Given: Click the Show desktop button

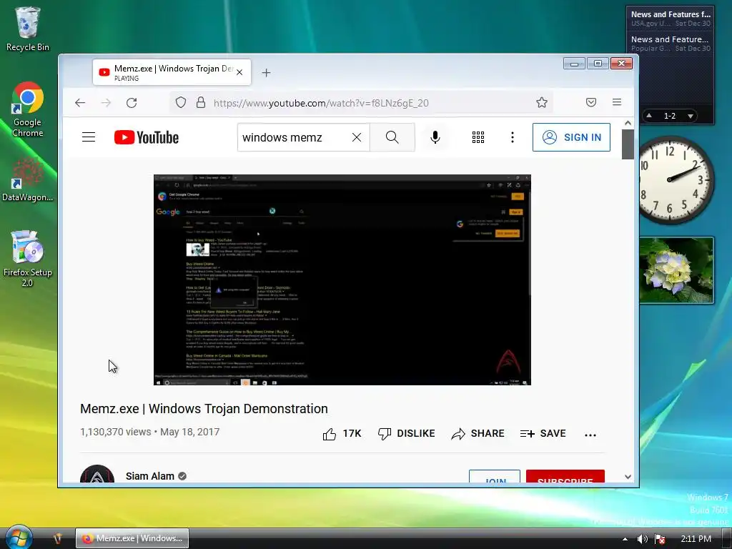Looking at the screenshot, I should click(726, 539).
